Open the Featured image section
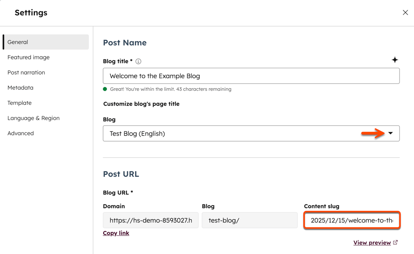The width and height of the screenshot is (414, 254). (28, 57)
